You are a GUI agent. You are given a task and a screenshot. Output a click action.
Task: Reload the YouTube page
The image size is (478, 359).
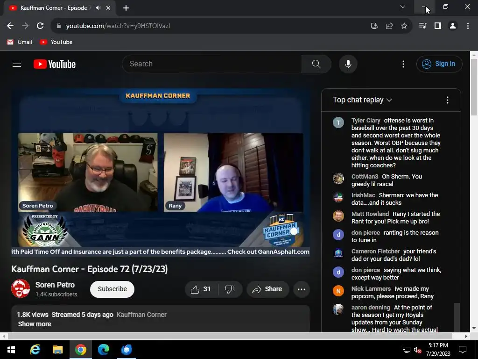pyautogui.click(x=40, y=26)
